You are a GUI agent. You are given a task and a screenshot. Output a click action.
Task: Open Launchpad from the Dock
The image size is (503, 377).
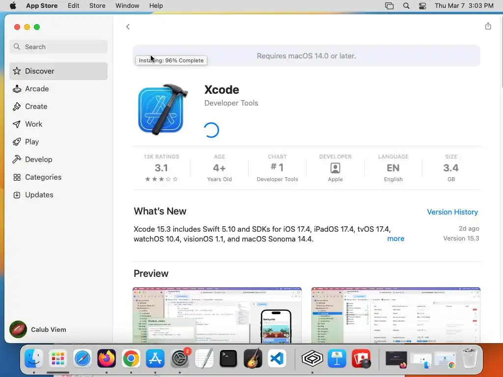click(x=58, y=358)
